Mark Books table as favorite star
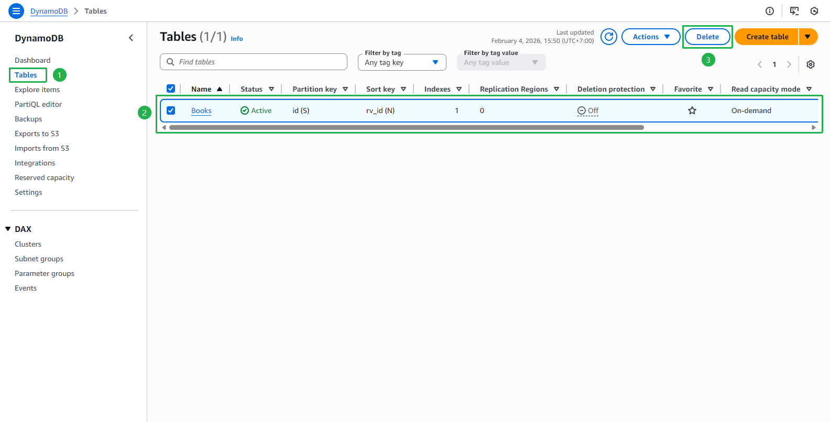This screenshot has width=830, height=422. pos(692,110)
